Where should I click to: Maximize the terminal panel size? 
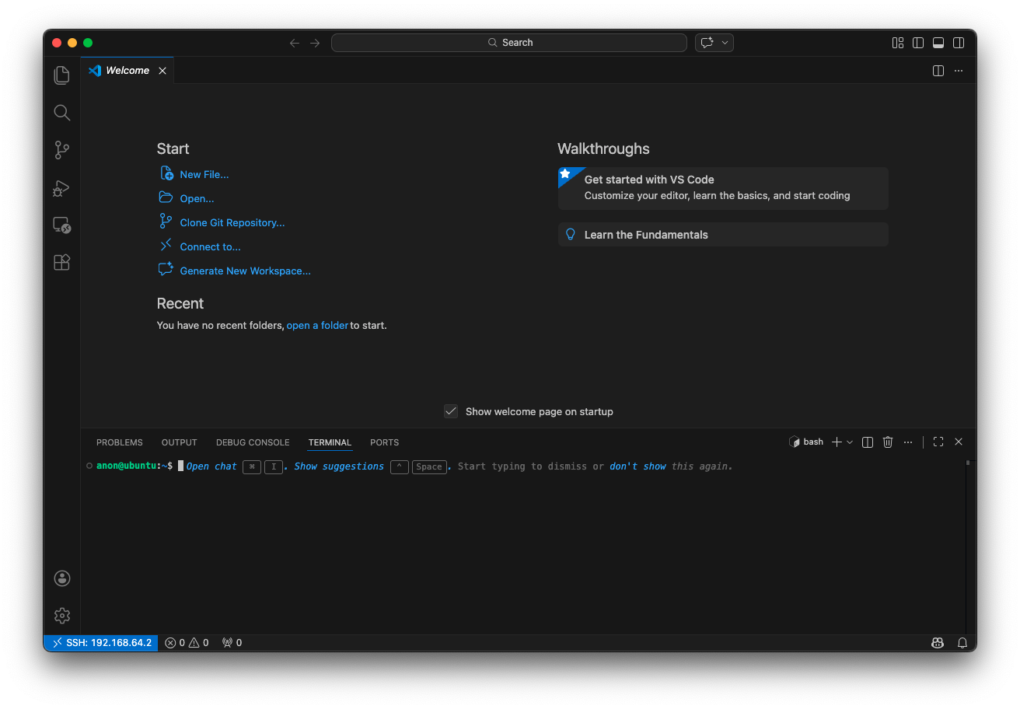point(938,442)
